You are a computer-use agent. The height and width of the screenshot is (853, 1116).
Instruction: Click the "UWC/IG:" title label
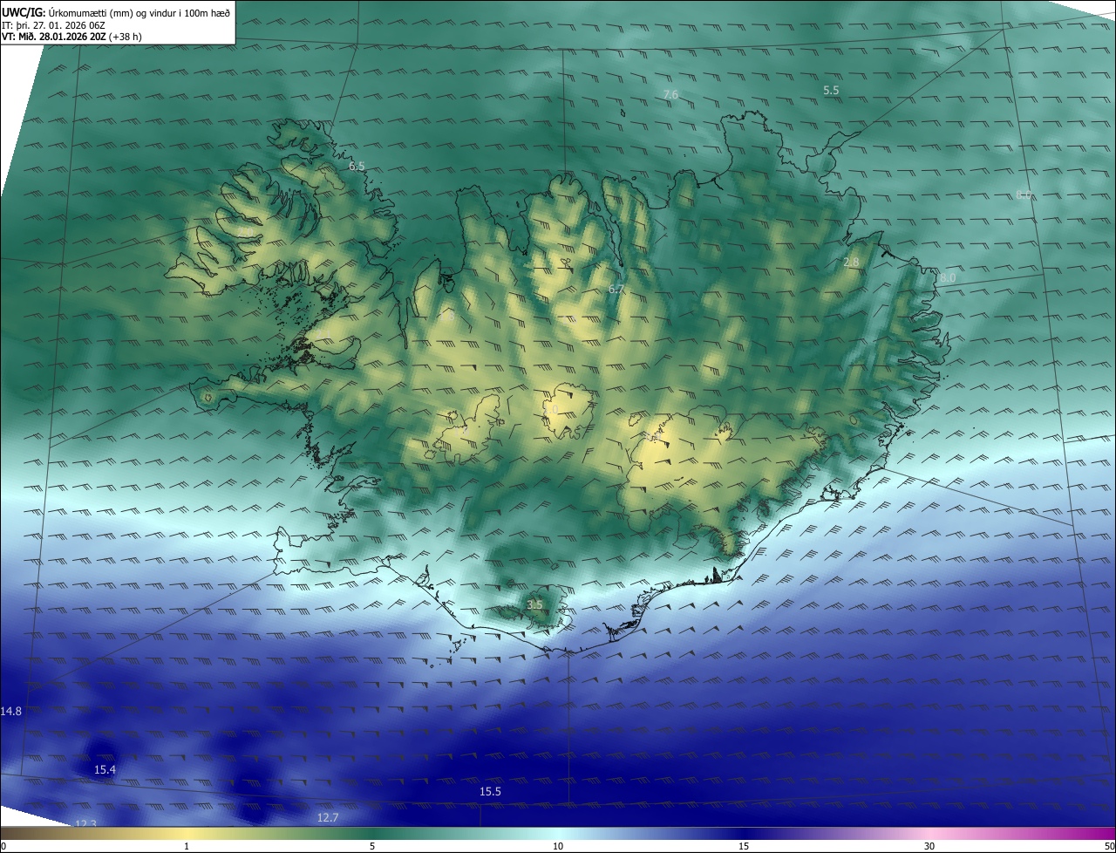(x=24, y=12)
